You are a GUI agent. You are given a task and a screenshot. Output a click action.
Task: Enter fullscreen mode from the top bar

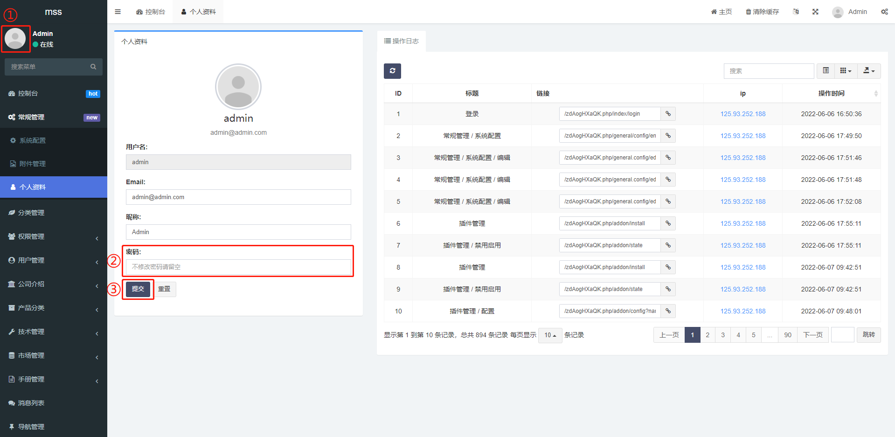(x=815, y=12)
